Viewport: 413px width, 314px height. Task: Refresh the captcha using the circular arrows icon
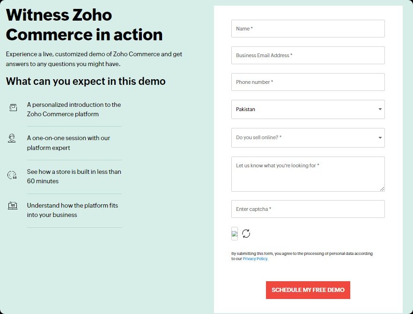point(247,233)
